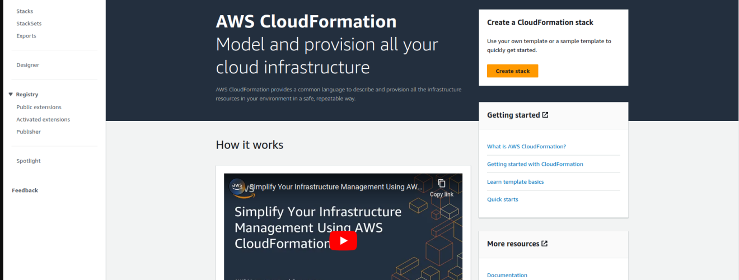Click the AWS CloudFormation page title

[x=306, y=21]
